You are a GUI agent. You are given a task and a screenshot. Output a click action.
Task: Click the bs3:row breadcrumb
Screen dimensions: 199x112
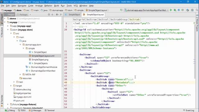92,19
